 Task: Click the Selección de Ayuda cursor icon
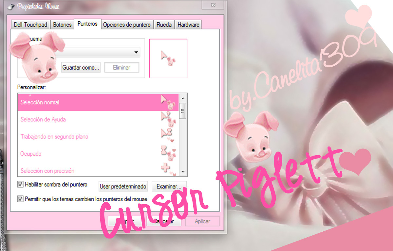(x=168, y=119)
